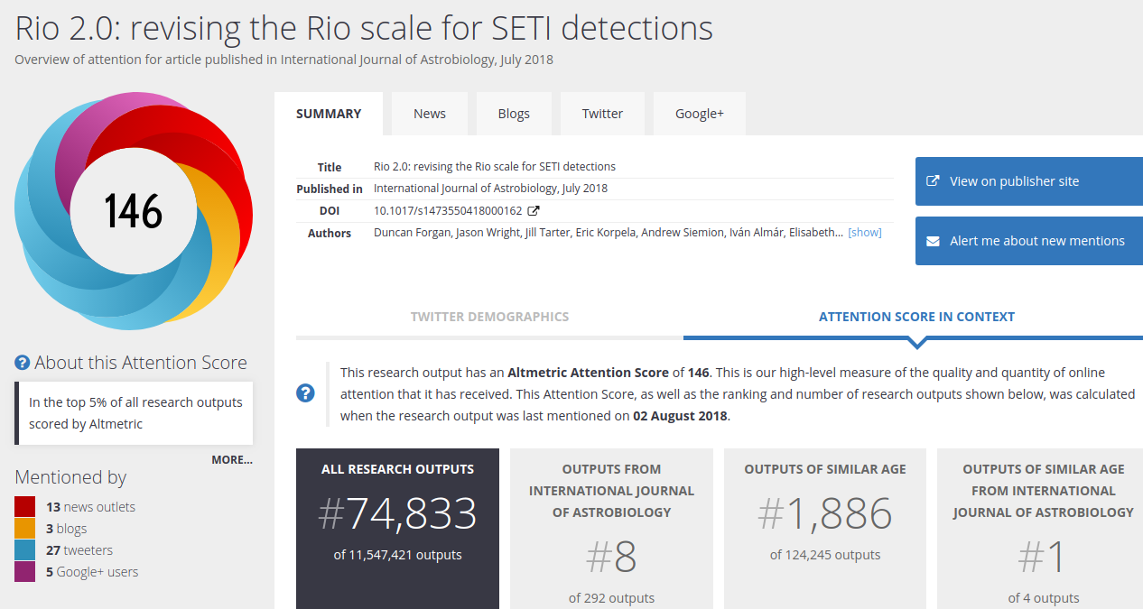Click the blue tweeters color swatch
Viewport: 1143px width, 609px height.
tap(25, 550)
